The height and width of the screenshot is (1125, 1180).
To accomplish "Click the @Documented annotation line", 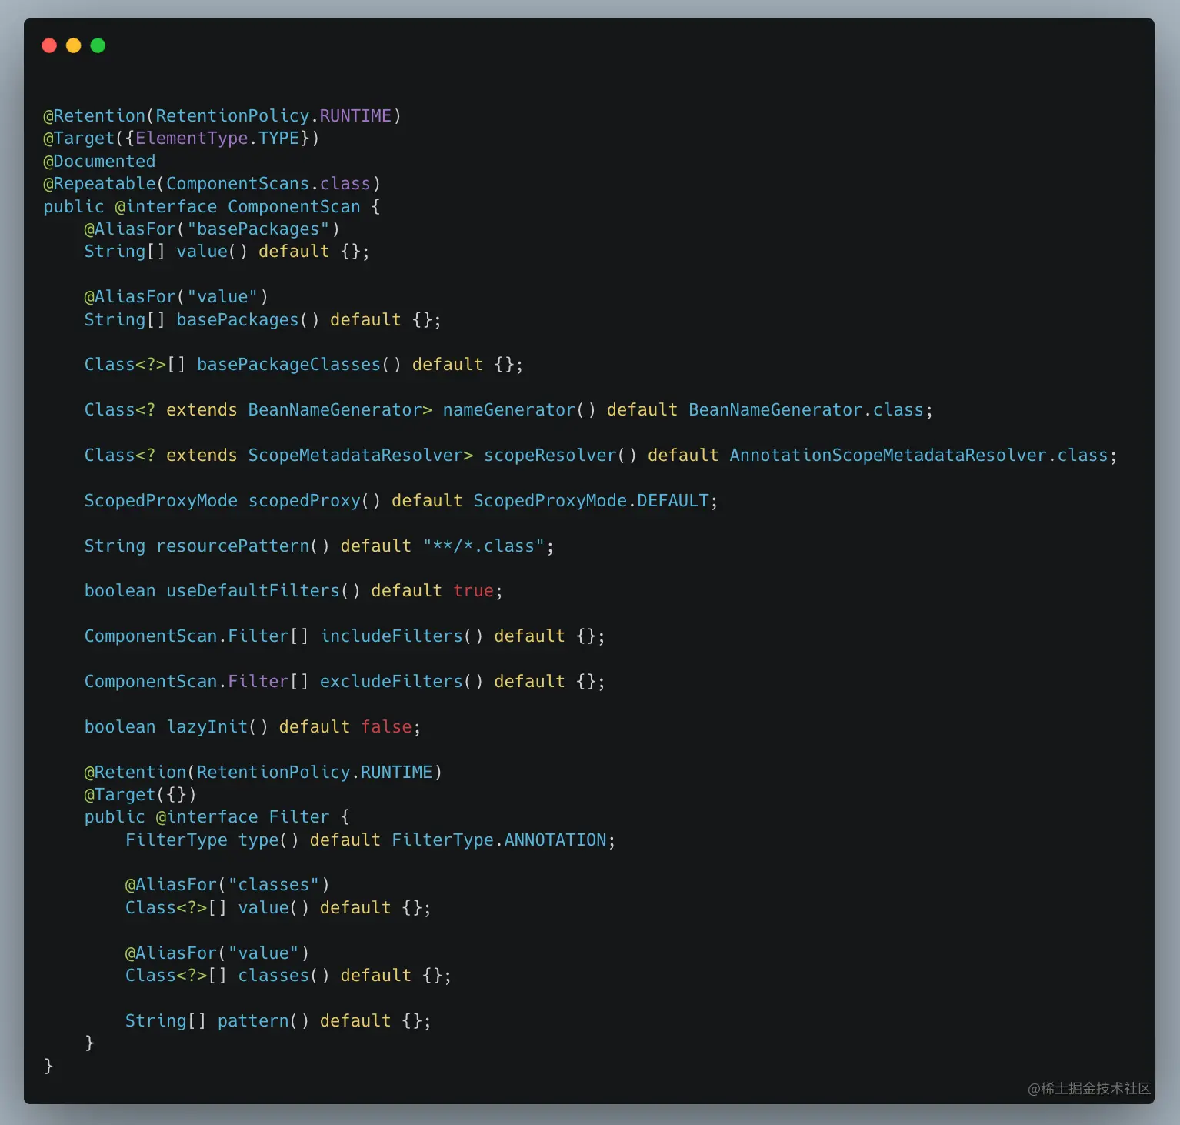I will coord(99,161).
